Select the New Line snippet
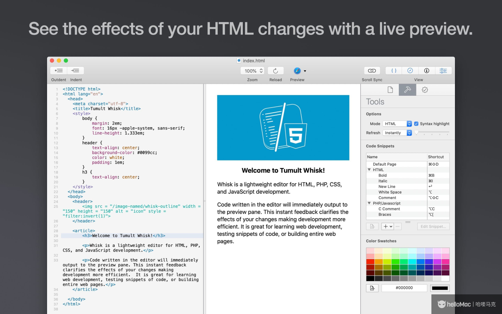 408,186
